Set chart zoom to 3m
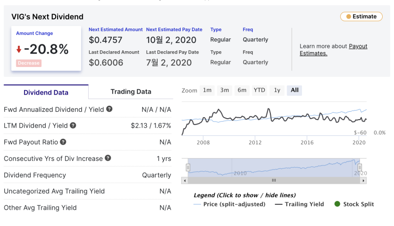Screen dimensions: 394x226 pos(225,91)
